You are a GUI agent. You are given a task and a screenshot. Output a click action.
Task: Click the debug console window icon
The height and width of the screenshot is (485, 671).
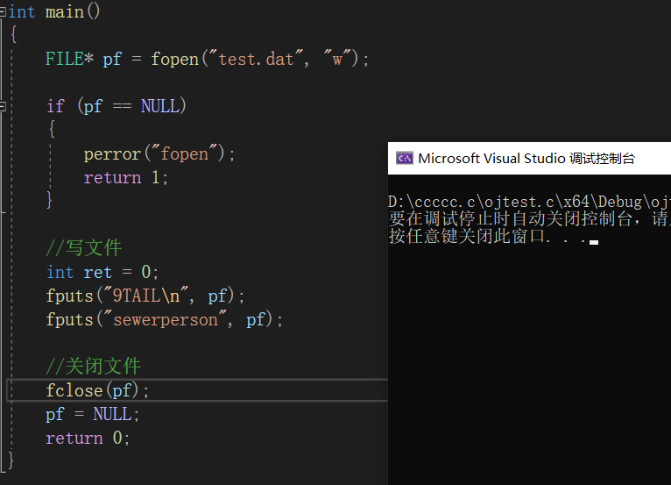(404, 159)
